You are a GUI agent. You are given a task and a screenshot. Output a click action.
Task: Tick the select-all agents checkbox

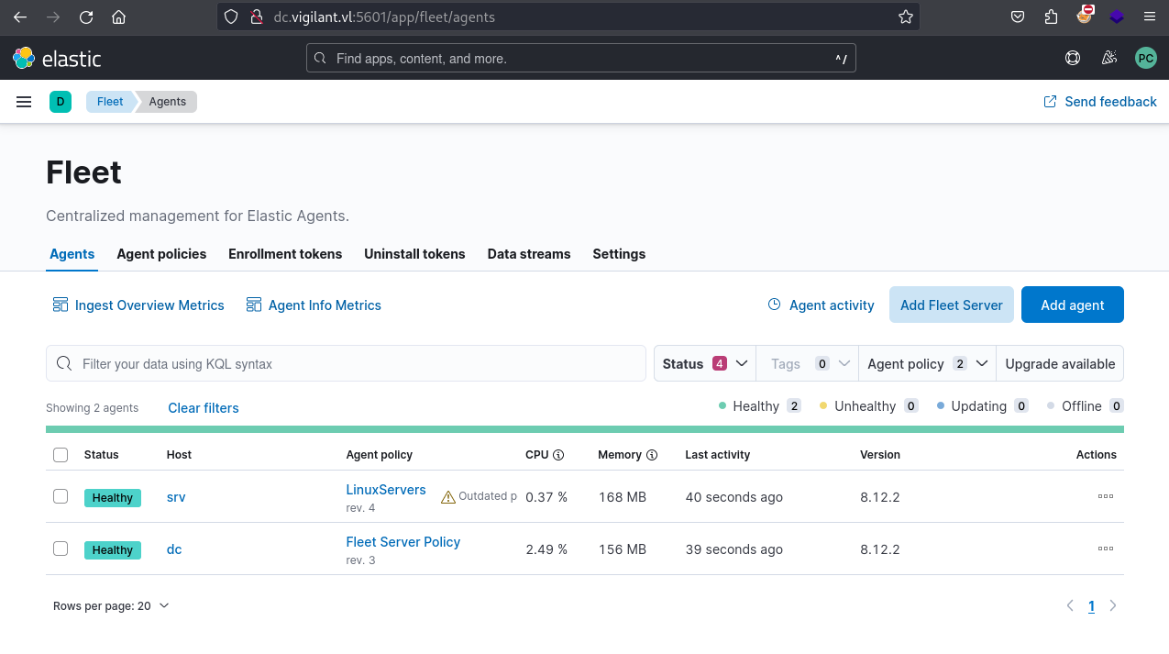61,455
